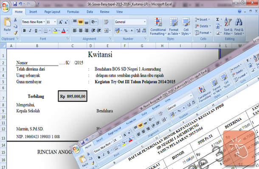This screenshot has width=259, height=169.
Task: Switch to the Review tab
Action: (x=104, y=12)
